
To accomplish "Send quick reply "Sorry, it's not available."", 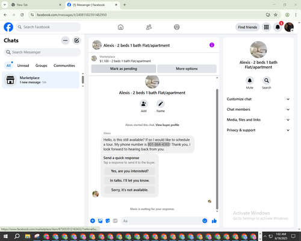I will pos(129,190).
